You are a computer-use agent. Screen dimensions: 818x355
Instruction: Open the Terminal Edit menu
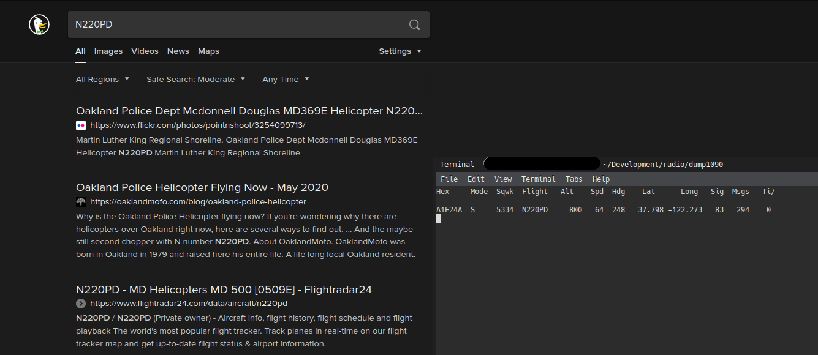point(476,179)
